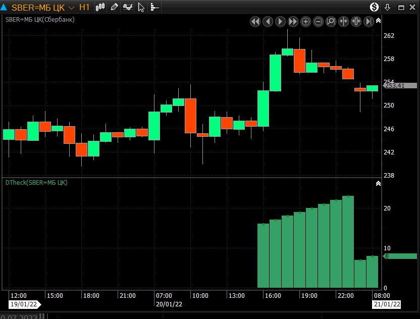The image size is (420, 319).
Task: Select the pencil drawing tool
Action: 114,7
